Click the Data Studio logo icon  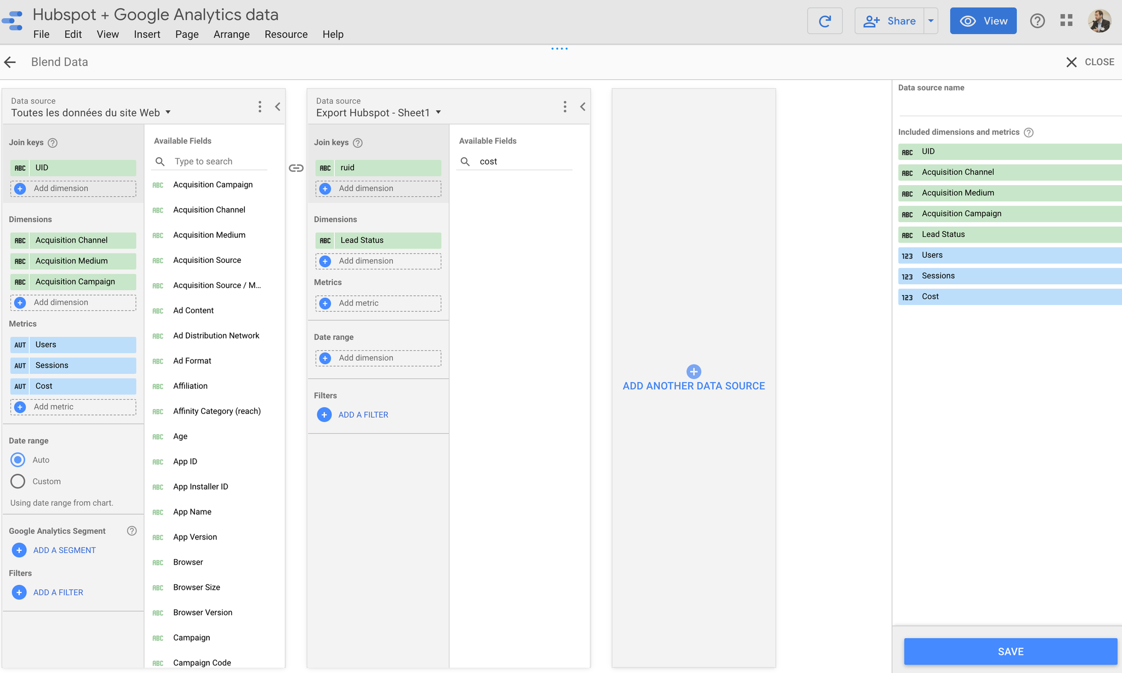[x=13, y=21]
